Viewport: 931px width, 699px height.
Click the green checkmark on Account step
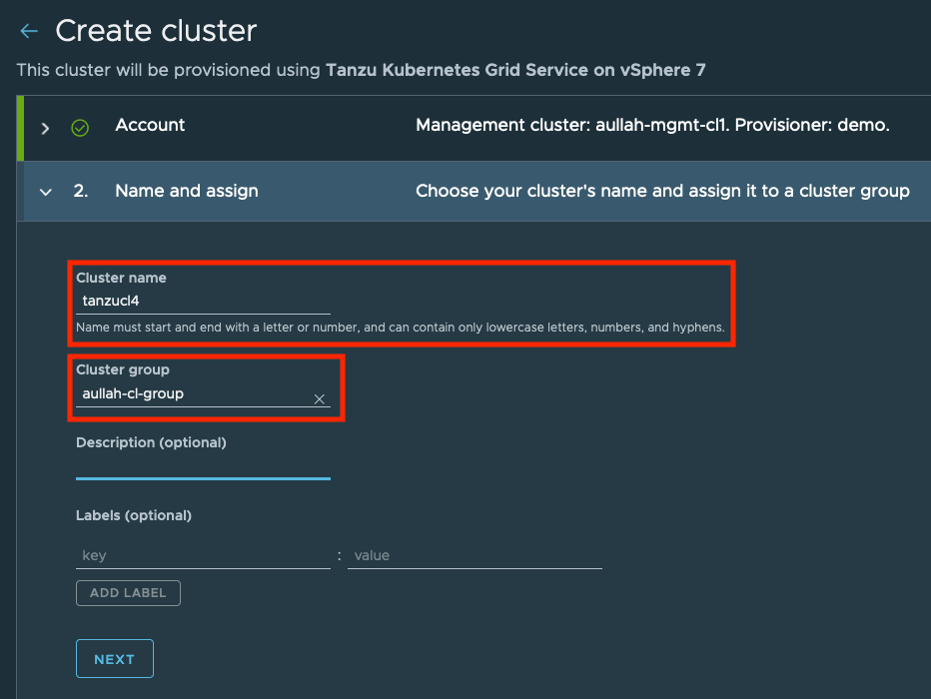pos(80,128)
